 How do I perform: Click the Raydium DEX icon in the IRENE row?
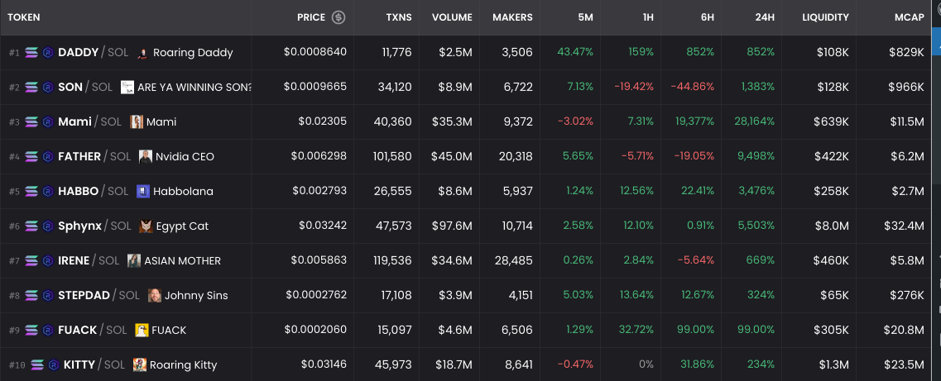point(48,261)
